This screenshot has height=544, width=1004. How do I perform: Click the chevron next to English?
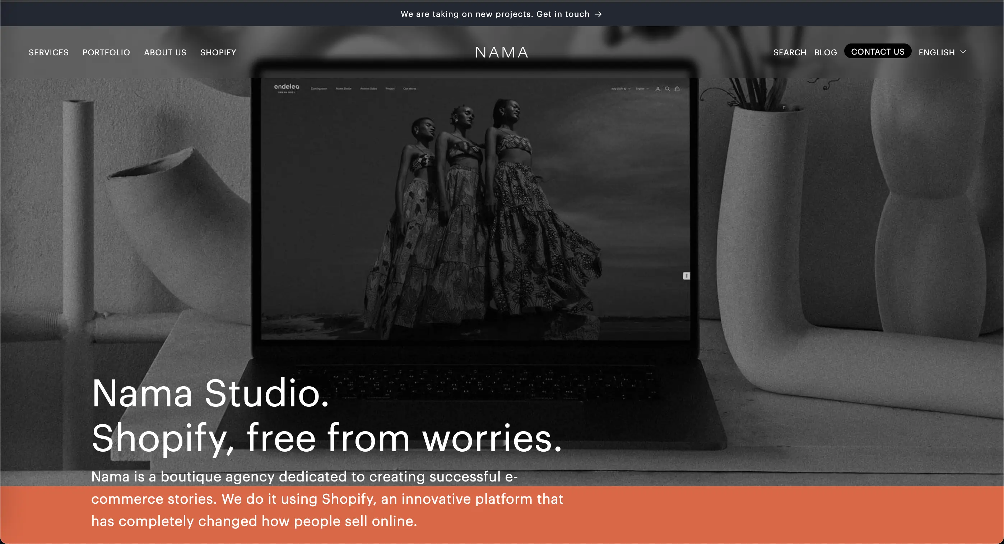(963, 52)
